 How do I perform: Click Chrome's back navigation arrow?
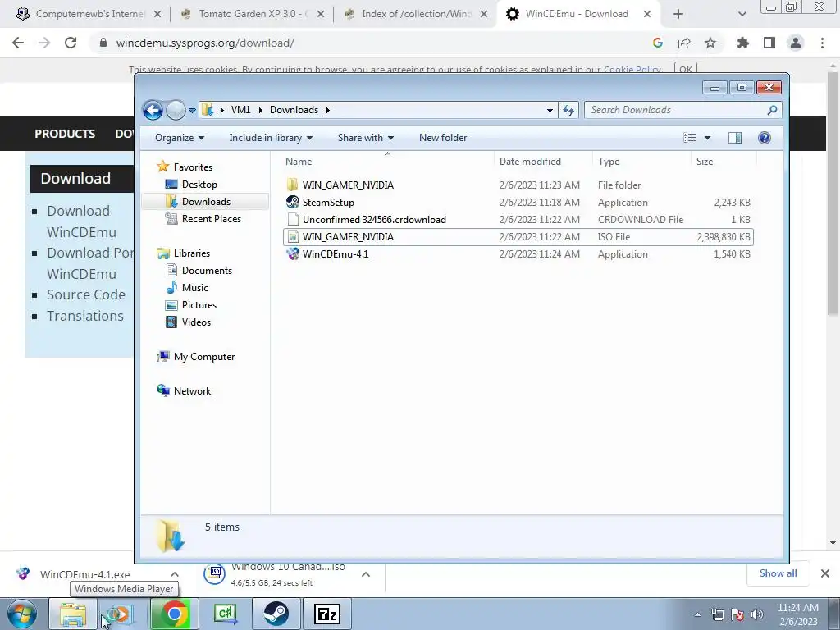pyautogui.click(x=18, y=43)
